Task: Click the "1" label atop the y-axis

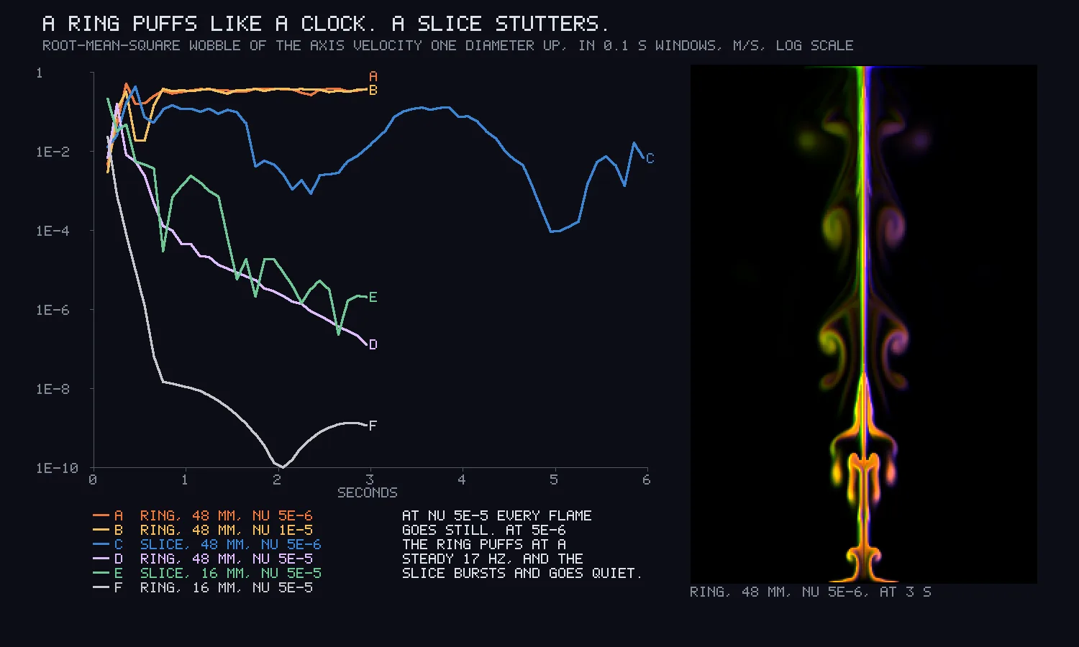Action: tap(40, 73)
